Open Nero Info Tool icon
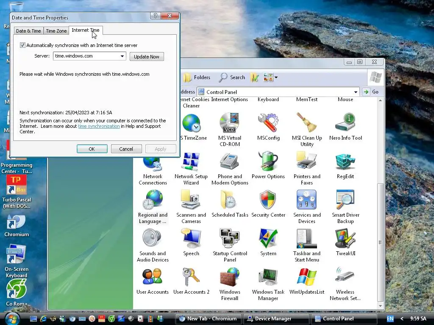This screenshot has height=325, width=434. click(x=345, y=127)
